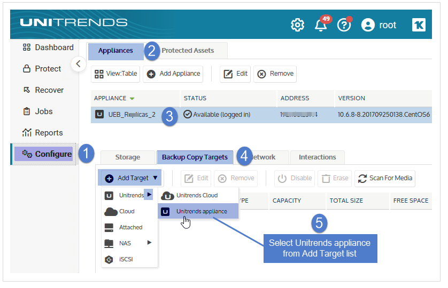Choose Attached from Add Target list

(129, 228)
